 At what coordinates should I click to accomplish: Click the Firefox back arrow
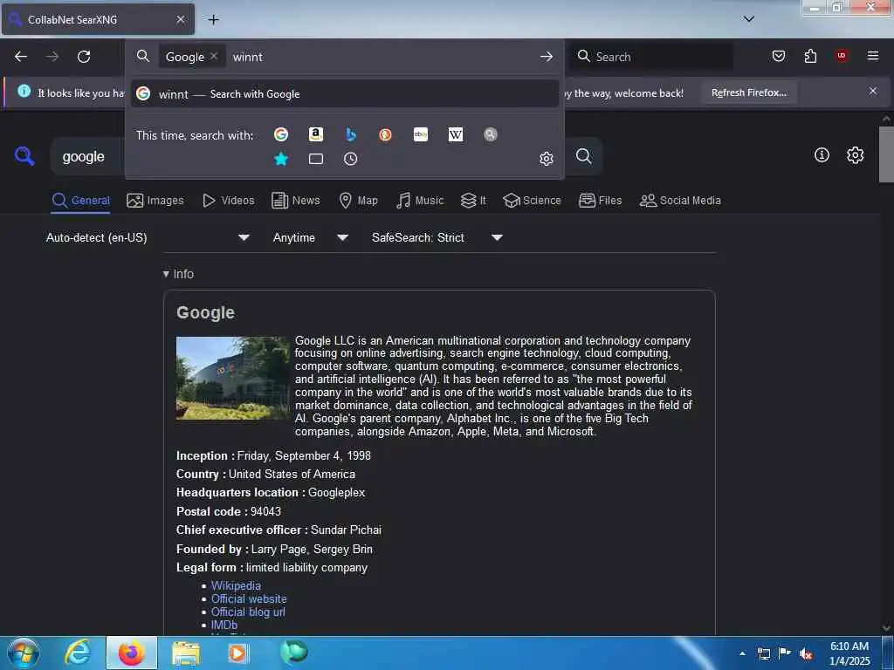coord(21,57)
